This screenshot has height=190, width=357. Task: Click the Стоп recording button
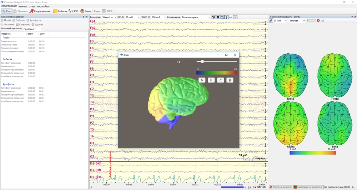6,11
